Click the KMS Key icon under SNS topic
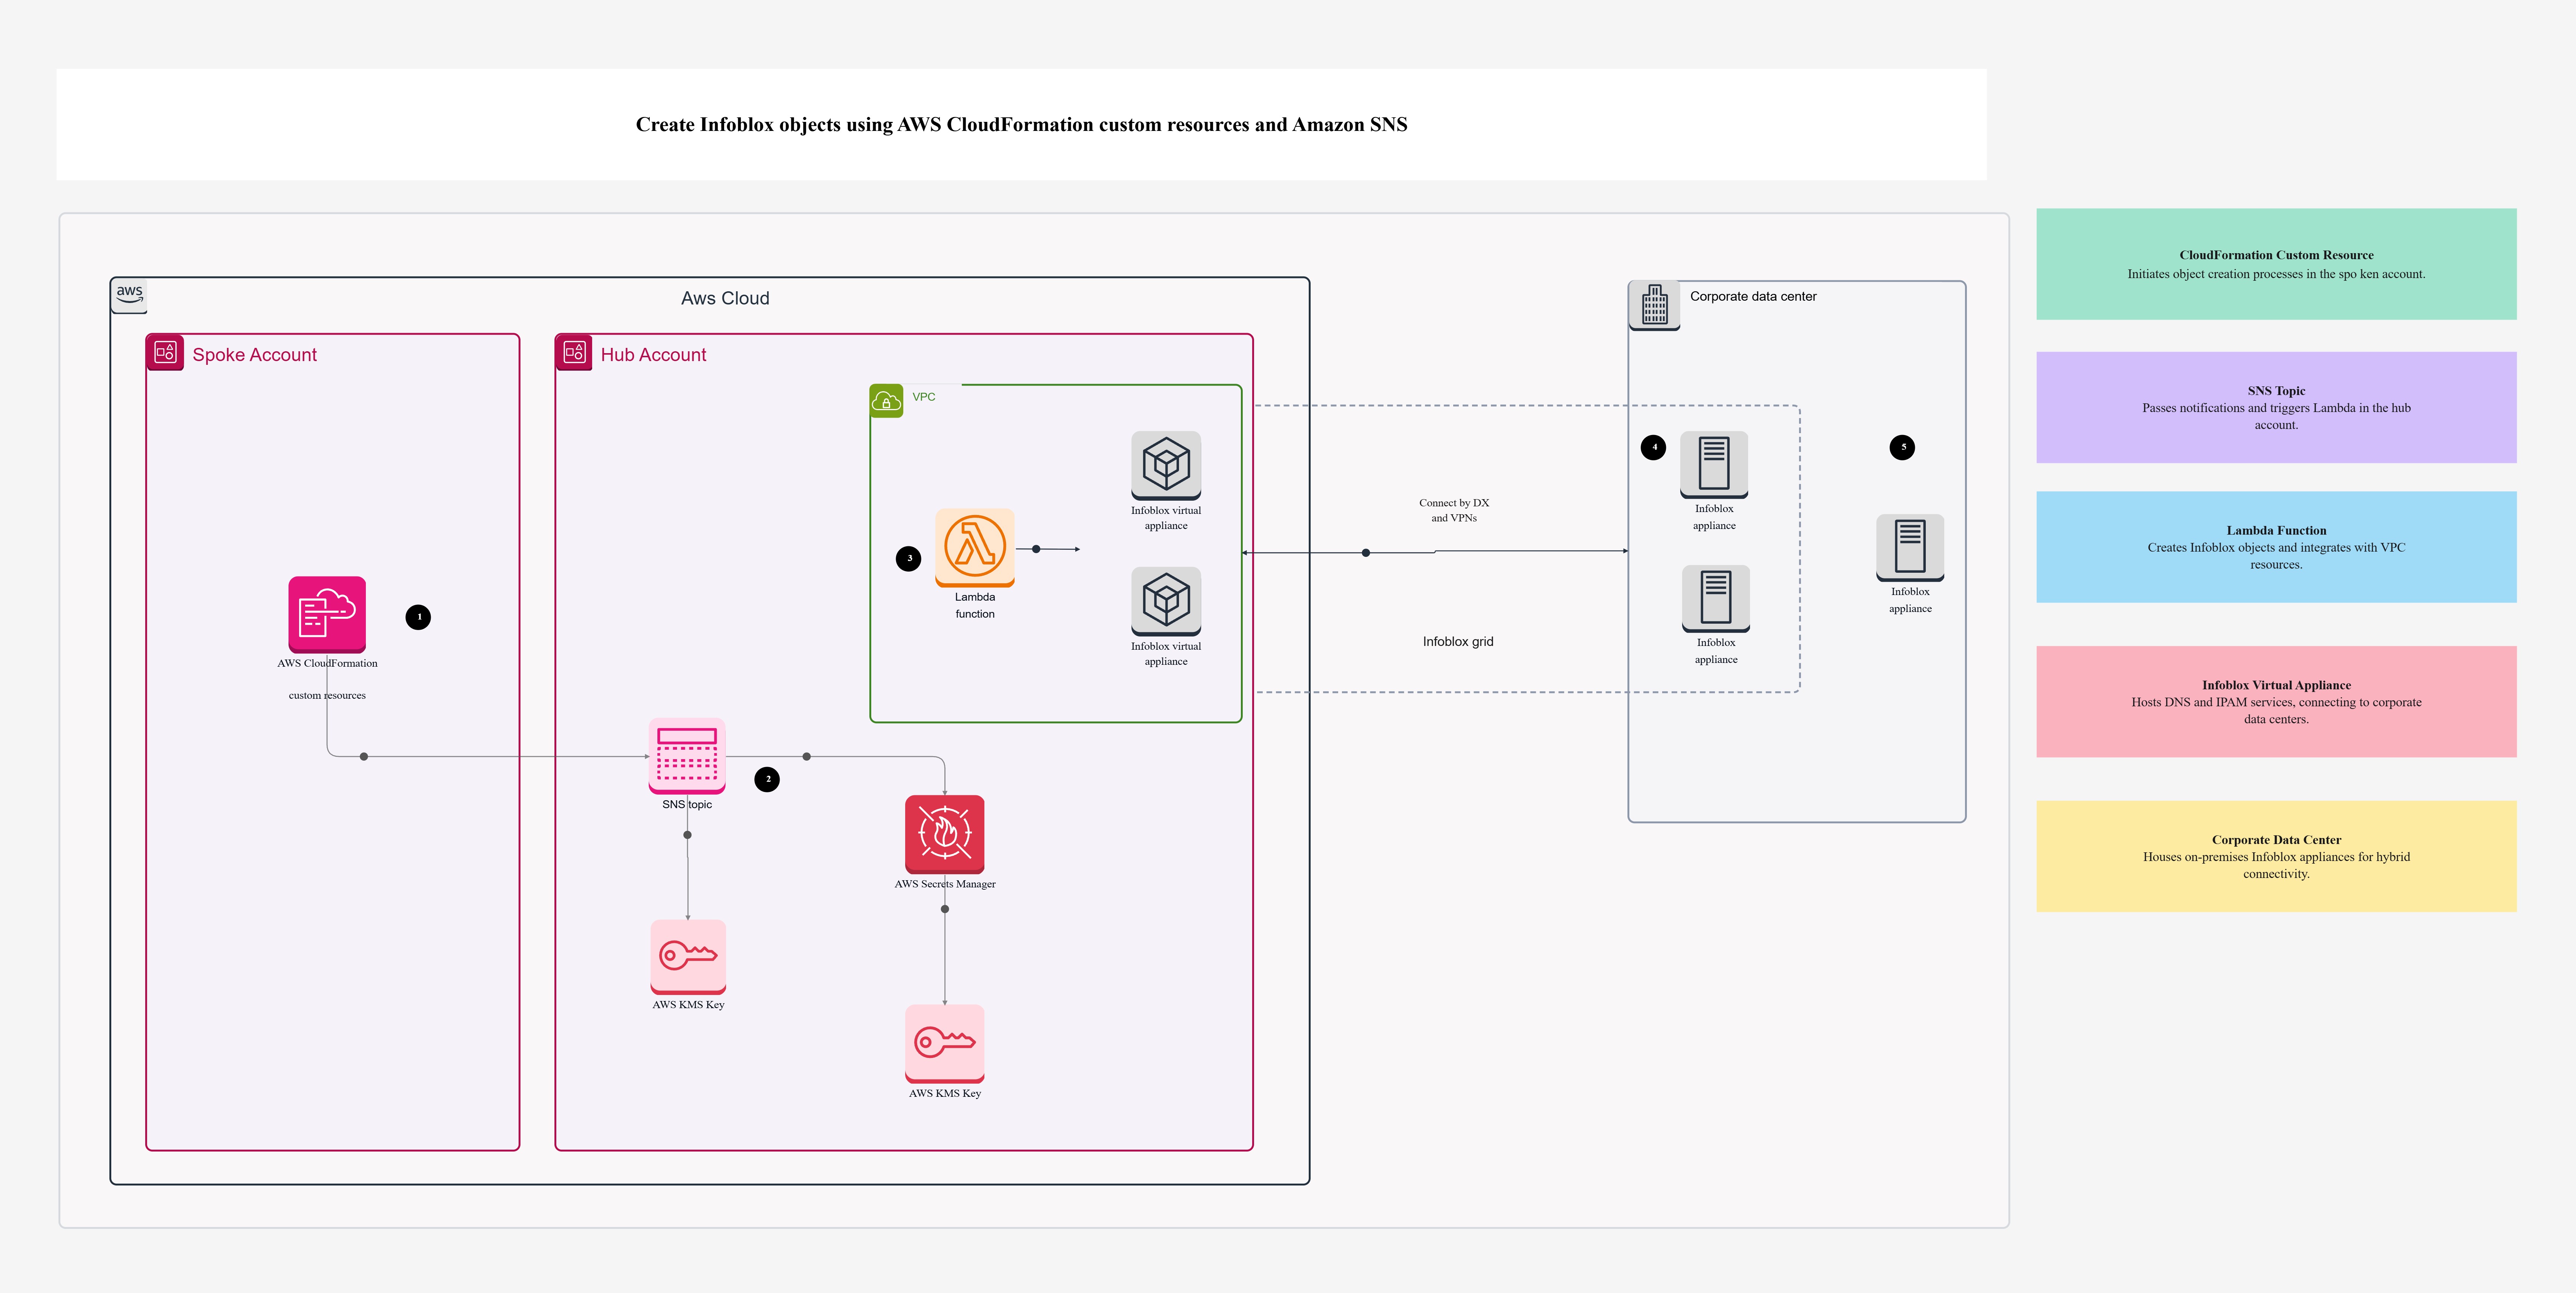2576x1293 pixels. coord(688,957)
